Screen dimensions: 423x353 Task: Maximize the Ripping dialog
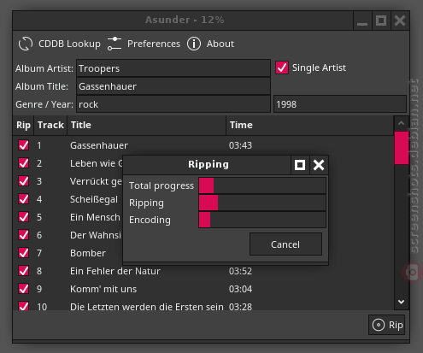point(300,165)
